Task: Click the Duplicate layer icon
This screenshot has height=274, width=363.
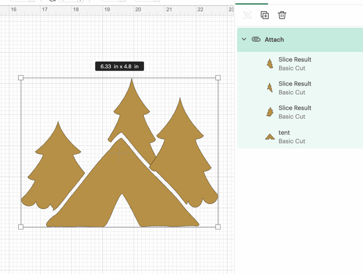Action: (264, 15)
